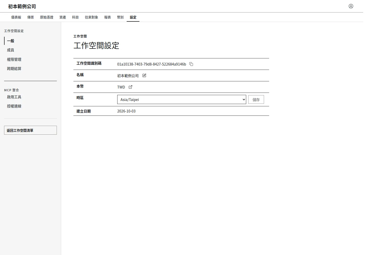Select the 設定 tab
This screenshot has width=367, height=255.
coord(133,17)
